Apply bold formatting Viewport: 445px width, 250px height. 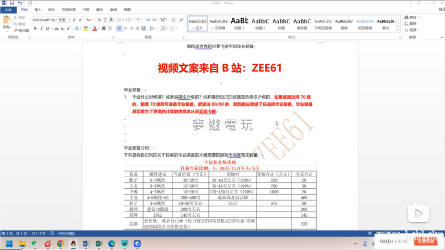[35, 28]
